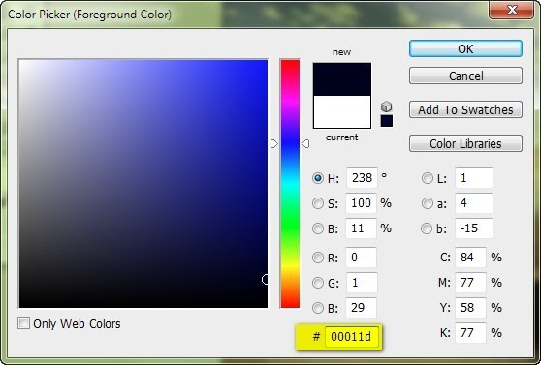Click the black K field showing 77
This screenshot has width=541, height=365.
(470, 333)
